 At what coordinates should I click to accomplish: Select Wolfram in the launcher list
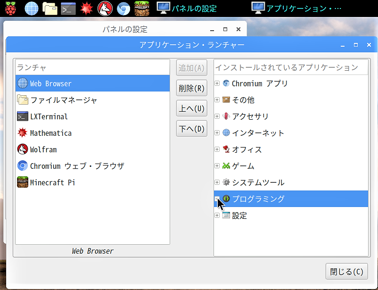click(x=92, y=149)
